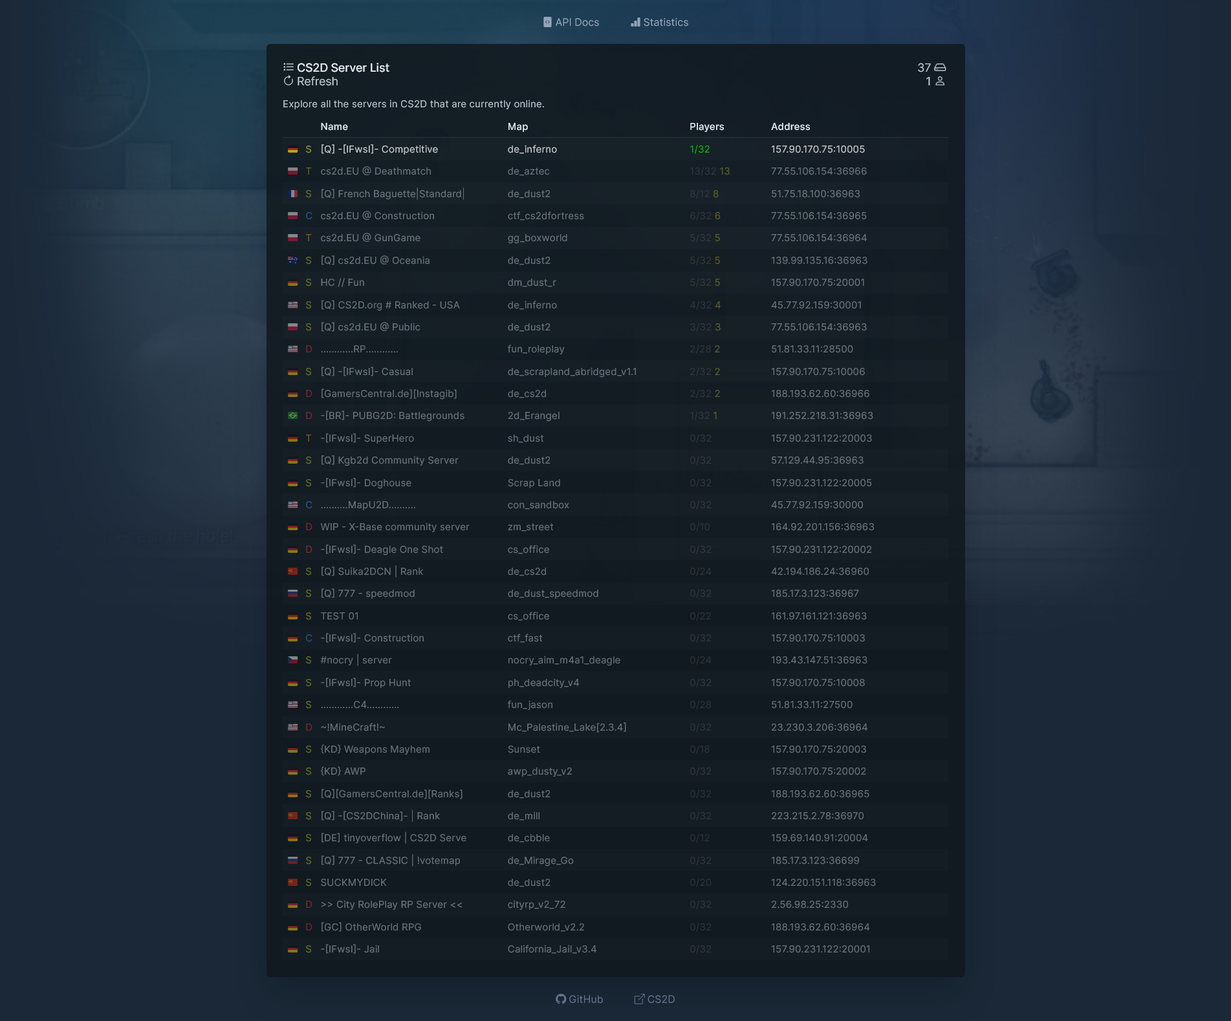The width and height of the screenshot is (1231, 1021).
Task: Refresh the CS2D server list
Action: (310, 81)
